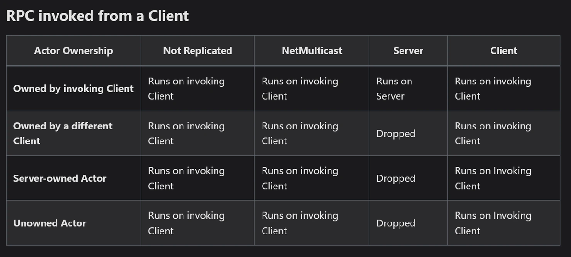Select NetMulticast cell for Owned by a different Client

pyautogui.click(x=300, y=133)
